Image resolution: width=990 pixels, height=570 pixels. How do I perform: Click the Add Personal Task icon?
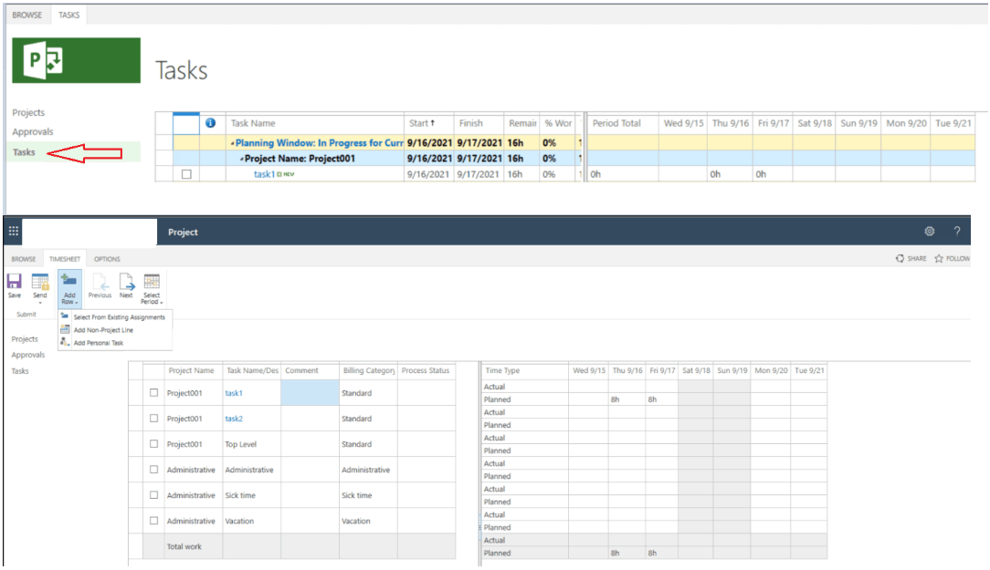click(65, 342)
